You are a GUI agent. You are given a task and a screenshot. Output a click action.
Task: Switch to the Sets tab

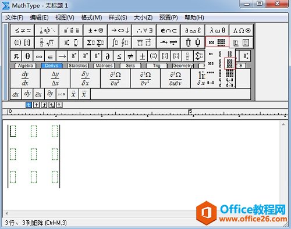[130, 66]
